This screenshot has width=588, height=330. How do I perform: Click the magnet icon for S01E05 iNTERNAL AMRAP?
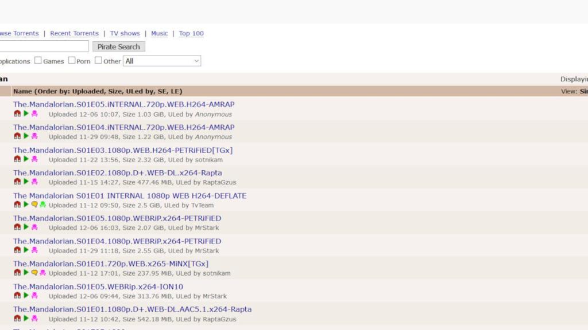(x=17, y=113)
